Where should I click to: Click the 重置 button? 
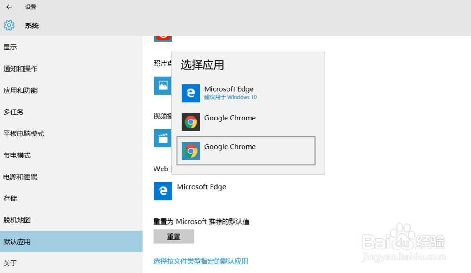(174, 236)
